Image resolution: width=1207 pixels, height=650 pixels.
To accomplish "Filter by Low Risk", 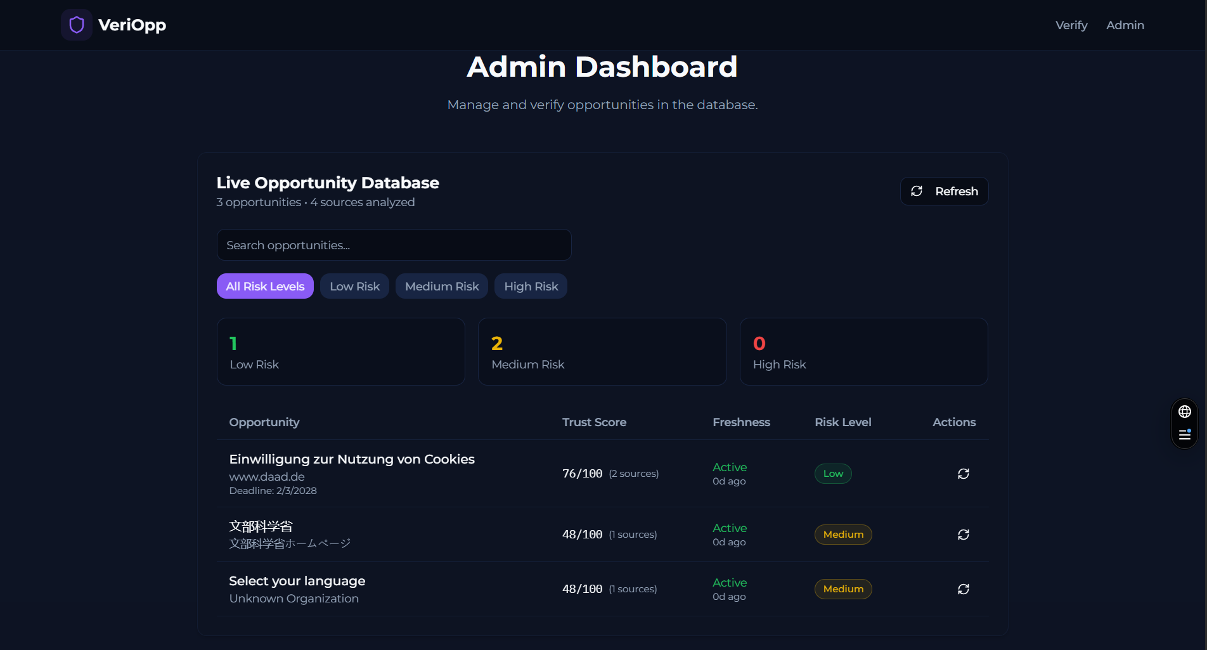I will pos(354,286).
